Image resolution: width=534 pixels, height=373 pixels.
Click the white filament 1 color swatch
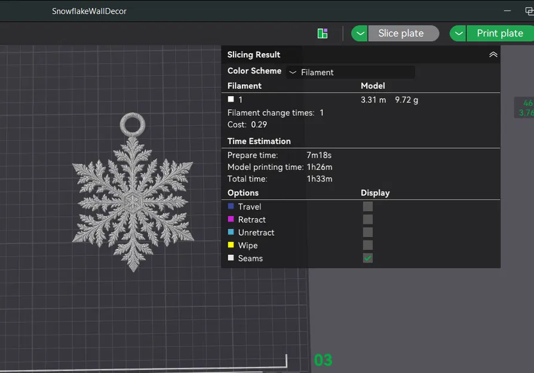click(x=231, y=99)
